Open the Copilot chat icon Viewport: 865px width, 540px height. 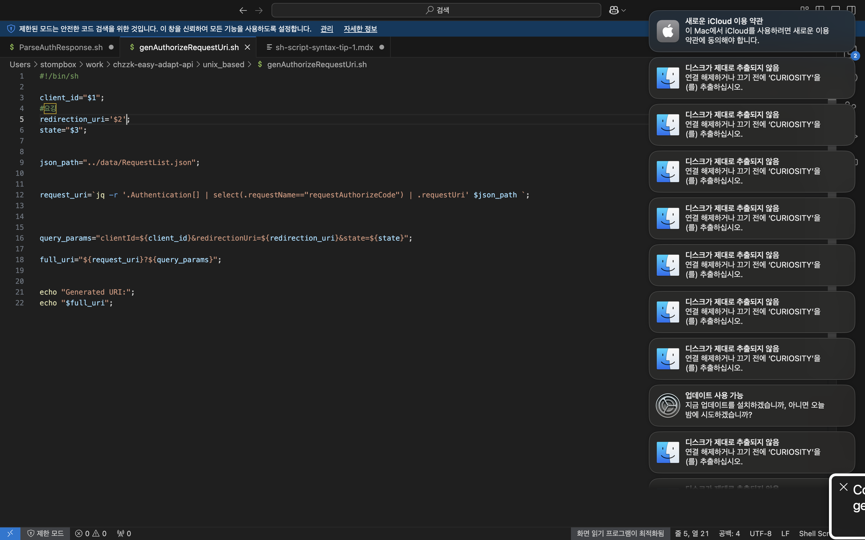pyautogui.click(x=614, y=10)
